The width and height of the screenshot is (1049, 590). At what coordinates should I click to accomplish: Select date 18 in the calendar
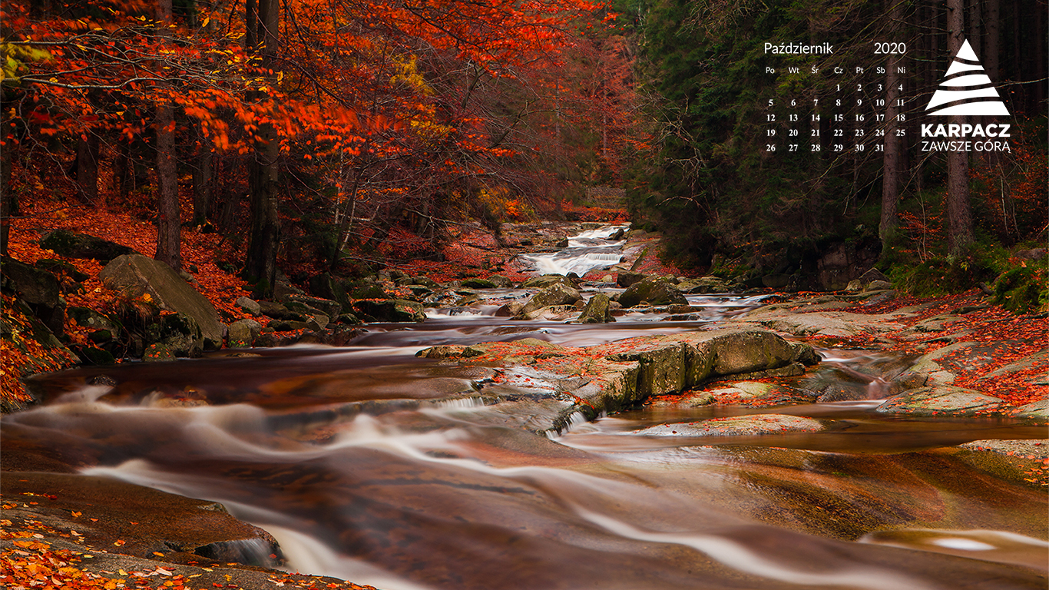click(901, 118)
